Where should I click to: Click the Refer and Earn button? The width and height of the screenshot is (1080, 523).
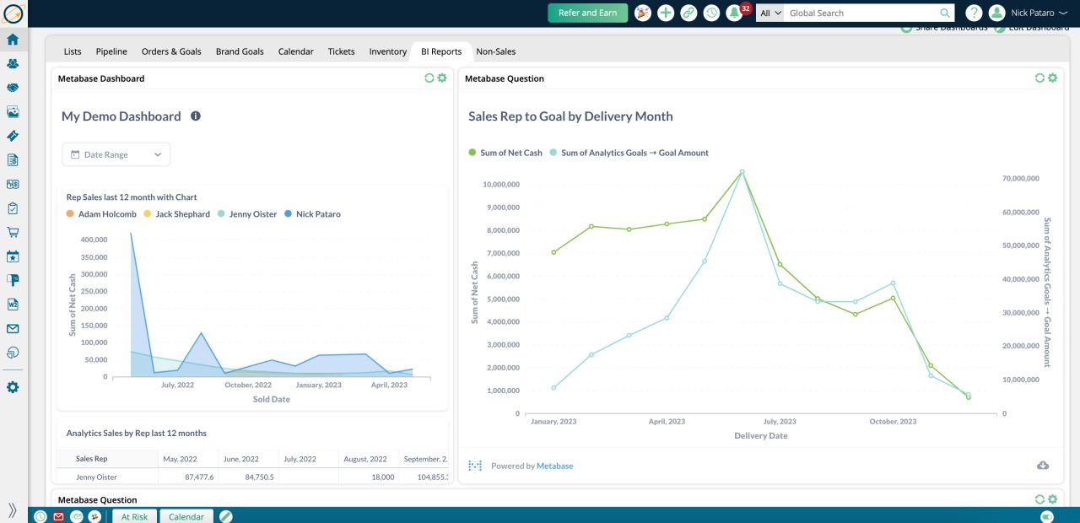[587, 13]
